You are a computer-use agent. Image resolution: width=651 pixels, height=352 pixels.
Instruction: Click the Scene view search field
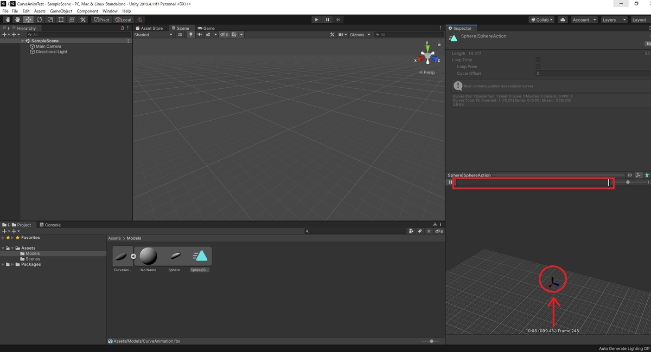408,35
